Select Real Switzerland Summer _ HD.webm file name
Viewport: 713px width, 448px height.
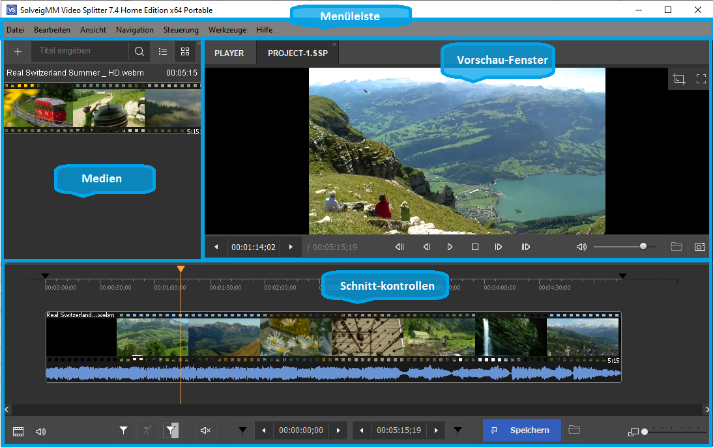[x=75, y=73]
